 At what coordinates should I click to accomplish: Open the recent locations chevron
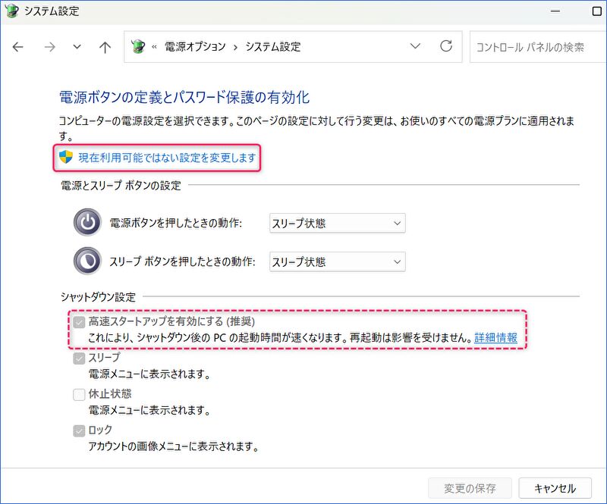tap(77, 47)
